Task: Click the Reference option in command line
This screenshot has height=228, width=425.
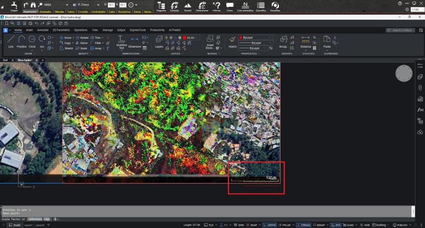Action: tap(35, 219)
